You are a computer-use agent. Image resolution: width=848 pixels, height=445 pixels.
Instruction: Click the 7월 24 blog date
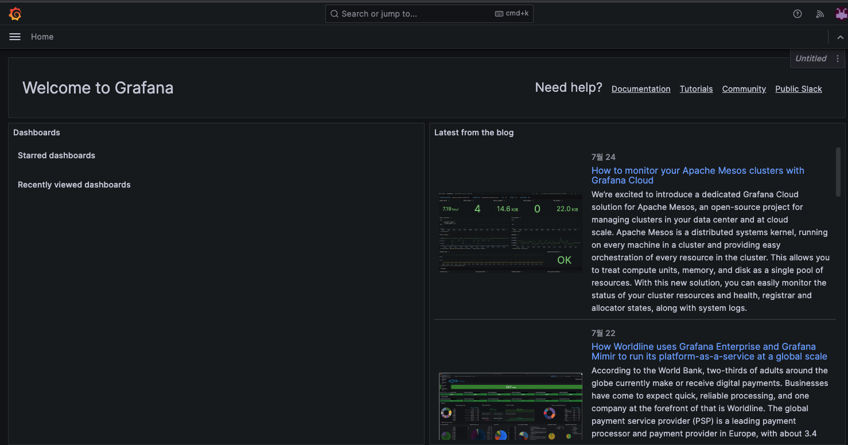click(x=604, y=157)
